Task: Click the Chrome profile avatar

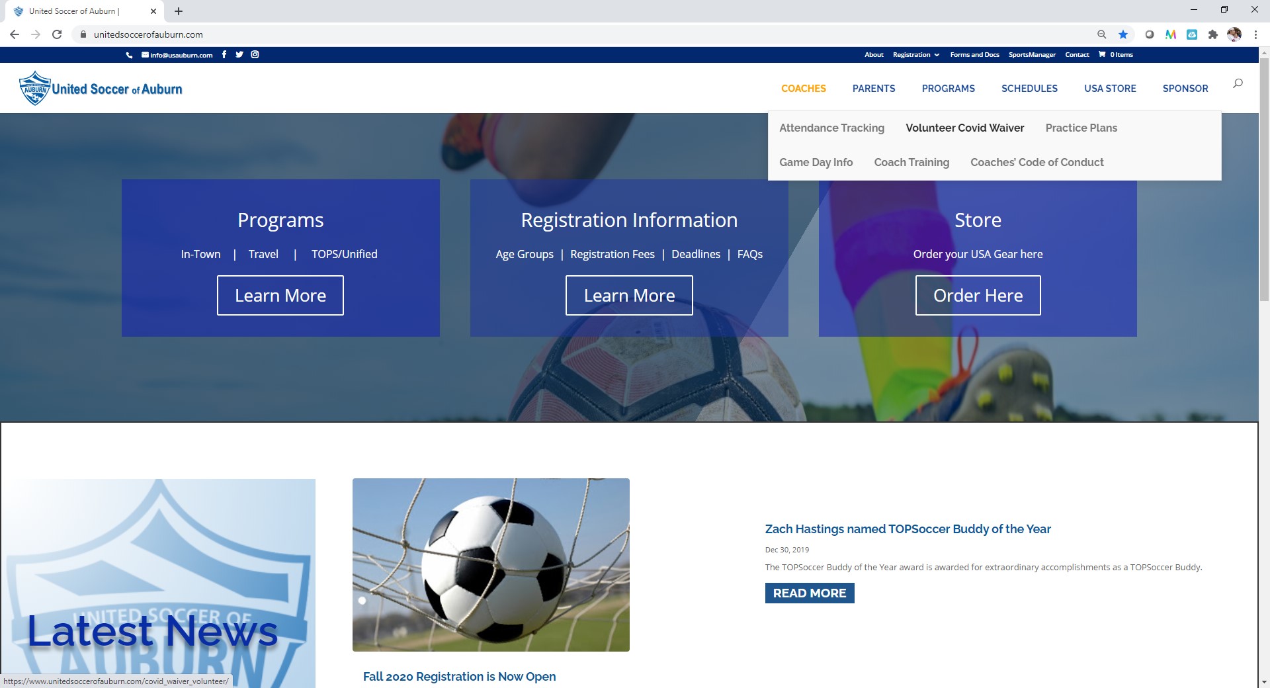Action: coord(1234,34)
